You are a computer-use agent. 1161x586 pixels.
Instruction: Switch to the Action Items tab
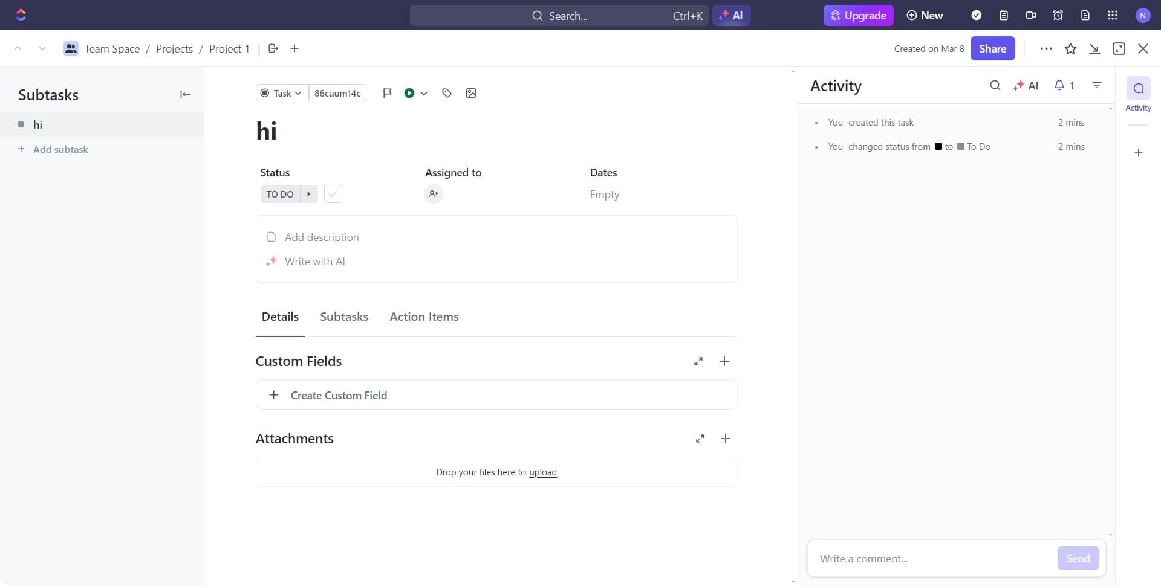tap(424, 317)
